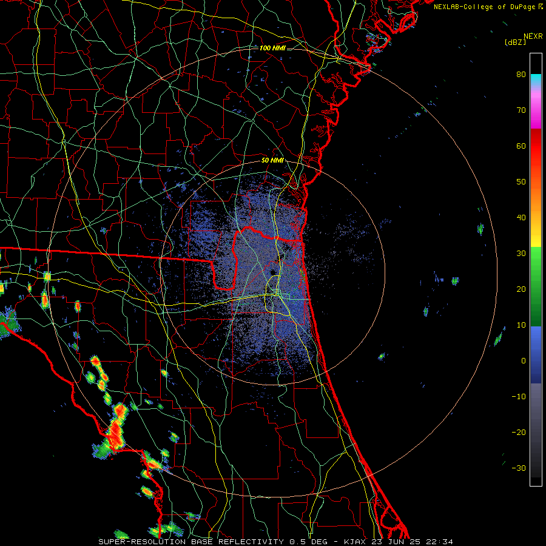Viewport: 546px width, 546px height.
Task: Click the black KJAX radar site dot
Action: (274, 272)
